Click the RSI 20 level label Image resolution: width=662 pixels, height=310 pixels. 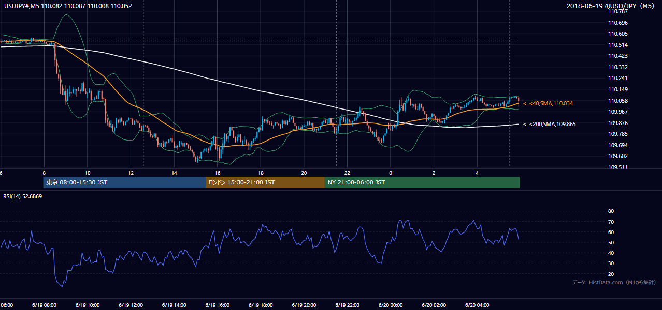(x=611, y=274)
